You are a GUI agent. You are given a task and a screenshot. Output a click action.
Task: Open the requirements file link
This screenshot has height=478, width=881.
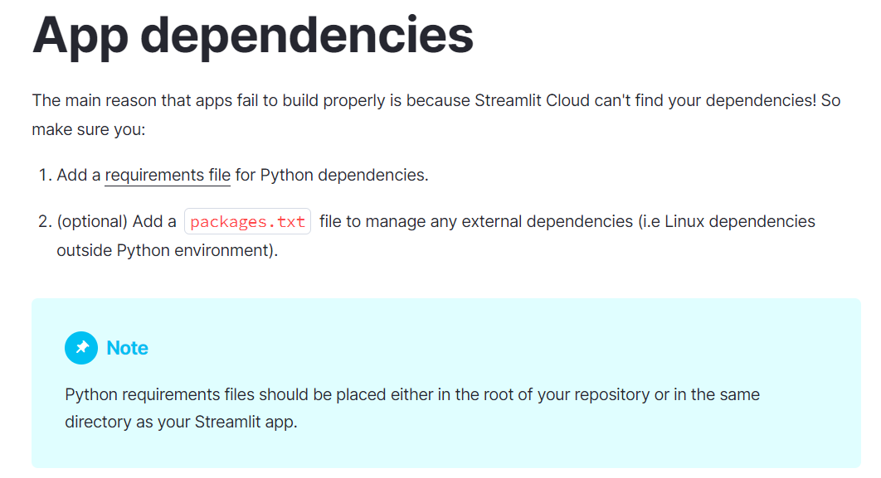click(x=168, y=175)
